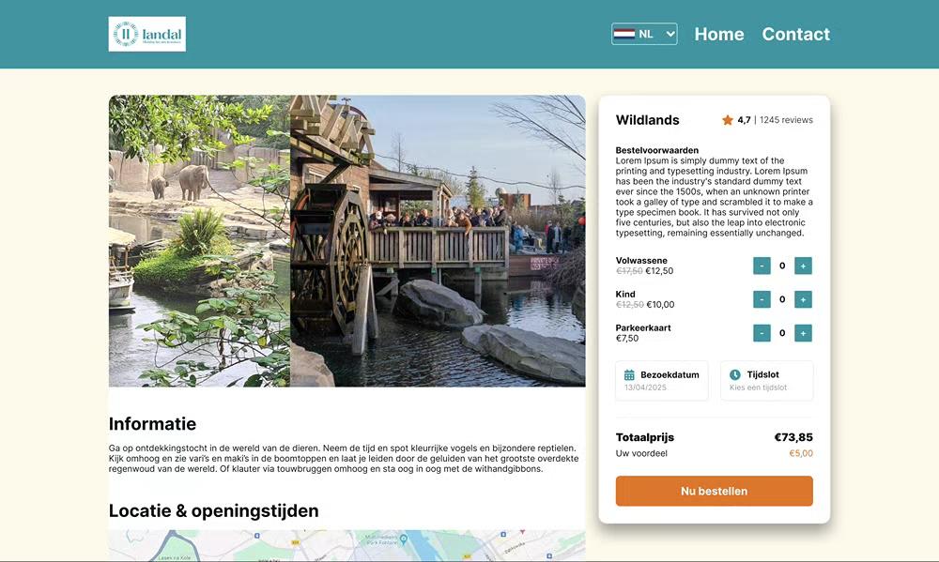The height and width of the screenshot is (562, 939).
Task: Click the Bezoekdatum calendar icon
Action: coord(629,375)
